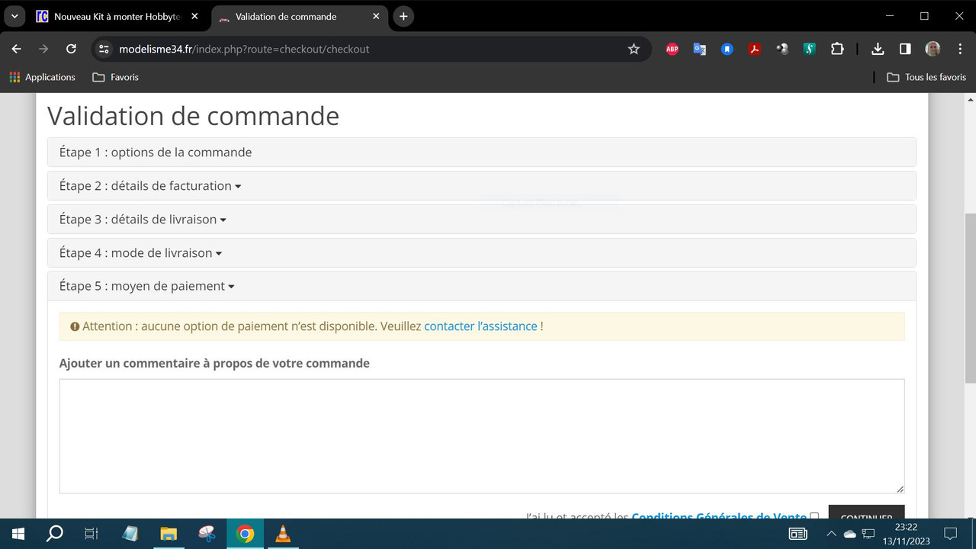Expand Étape 4 mode de livraison
Image resolution: width=976 pixels, height=549 pixels.
tap(139, 252)
